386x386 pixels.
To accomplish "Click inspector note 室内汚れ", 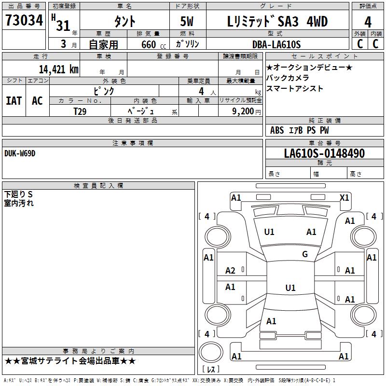I will pos(19,203).
